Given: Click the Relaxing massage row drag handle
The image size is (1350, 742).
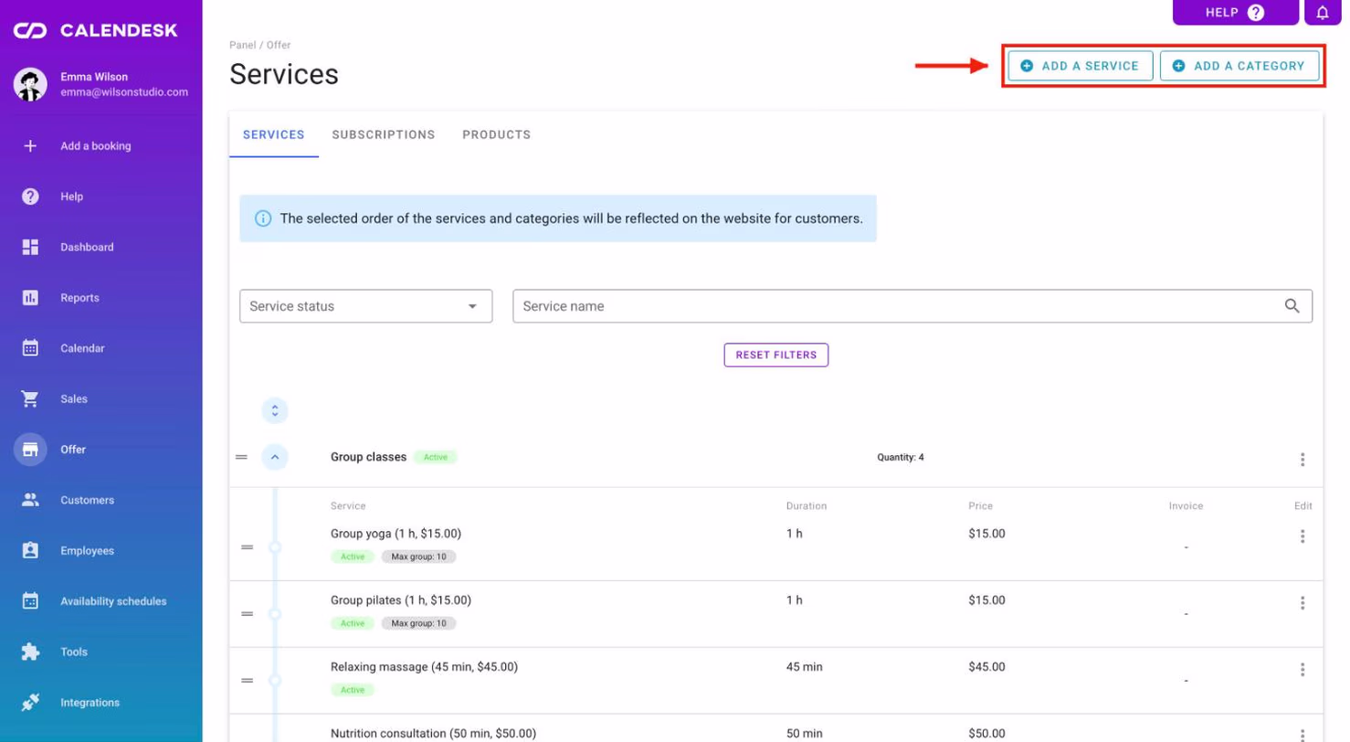Looking at the screenshot, I should coord(247,681).
